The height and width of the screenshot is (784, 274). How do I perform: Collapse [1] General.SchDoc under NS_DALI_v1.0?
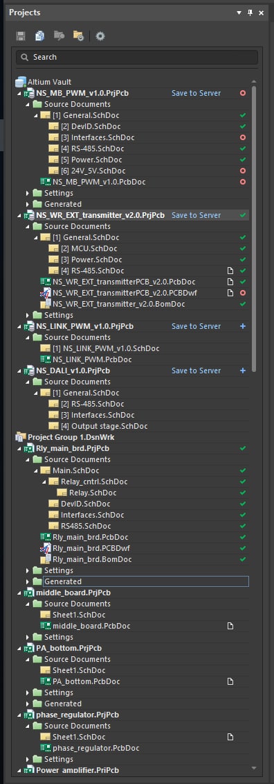pos(36,393)
